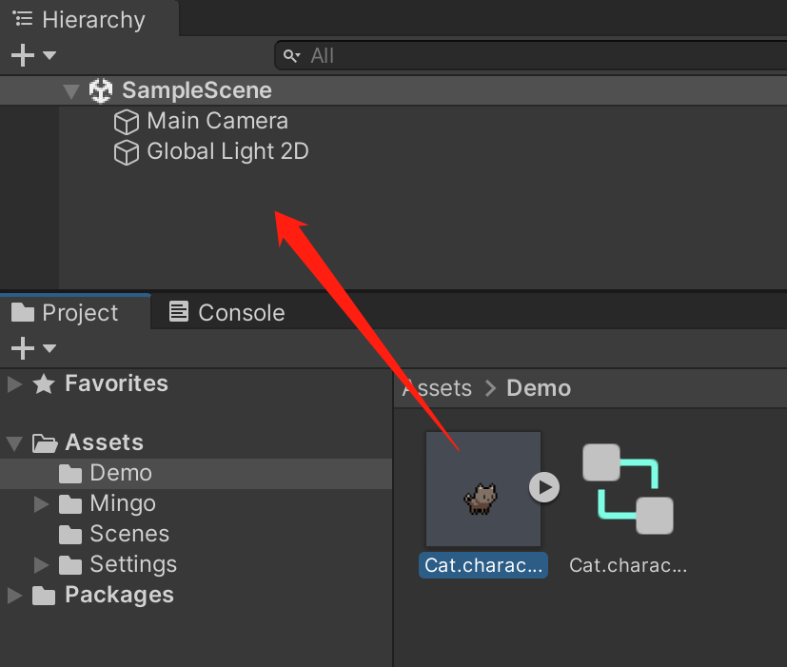Select the Cat character sprite thumbnail

pos(483,489)
